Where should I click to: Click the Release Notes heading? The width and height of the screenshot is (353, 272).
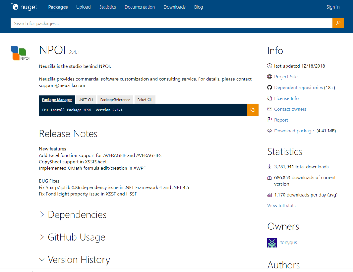68,134
